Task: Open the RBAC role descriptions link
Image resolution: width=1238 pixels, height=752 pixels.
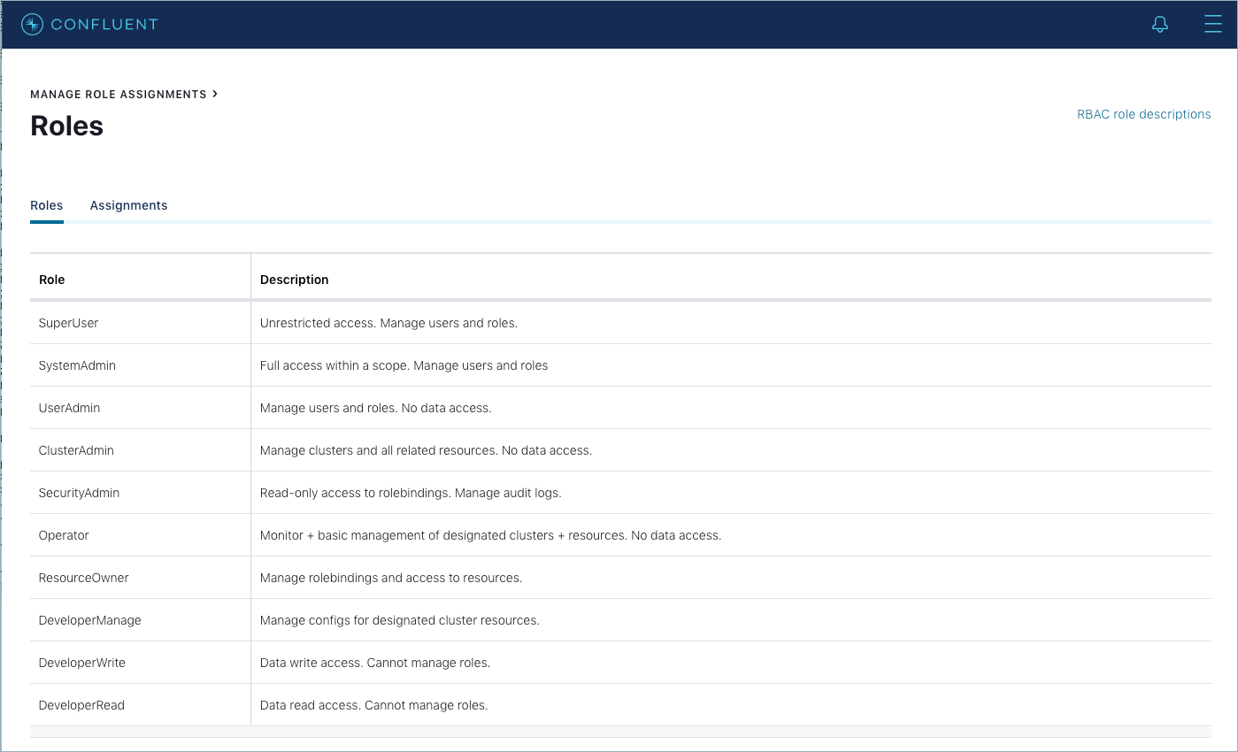Action: pos(1143,114)
